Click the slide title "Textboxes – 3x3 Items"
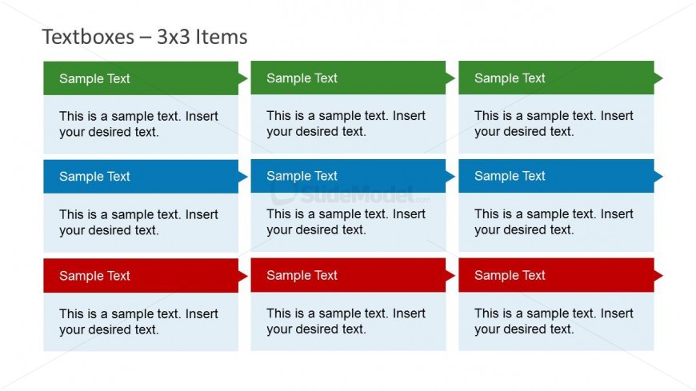This screenshot has height=391, width=696. 145,37
